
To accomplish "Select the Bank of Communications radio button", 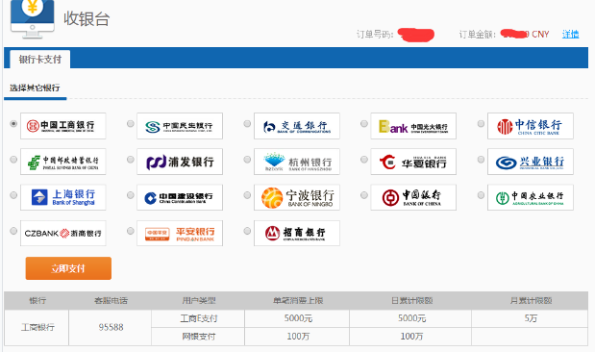I will (x=247, y=123).
